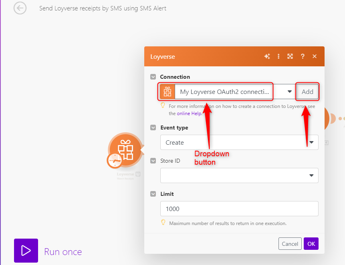Image resolution: width=345 pixels, height=265 pixels.
Task: Click the lightbulb hint icon under Connection
Action: 163,105
